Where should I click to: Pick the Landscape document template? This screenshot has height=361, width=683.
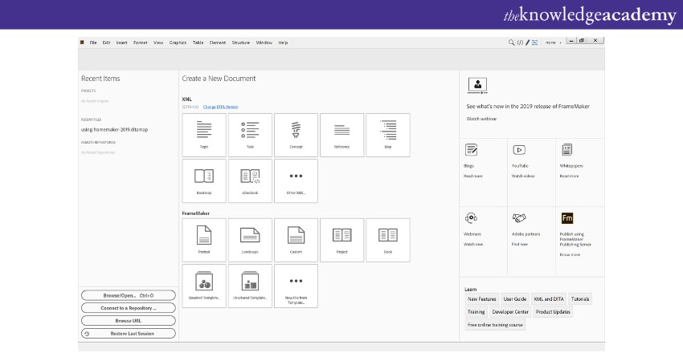pyautogui.click(x=250, y=239)
